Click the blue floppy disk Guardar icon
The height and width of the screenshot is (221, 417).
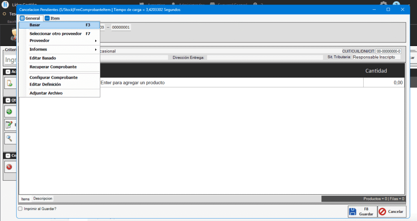tap(353, 212)
